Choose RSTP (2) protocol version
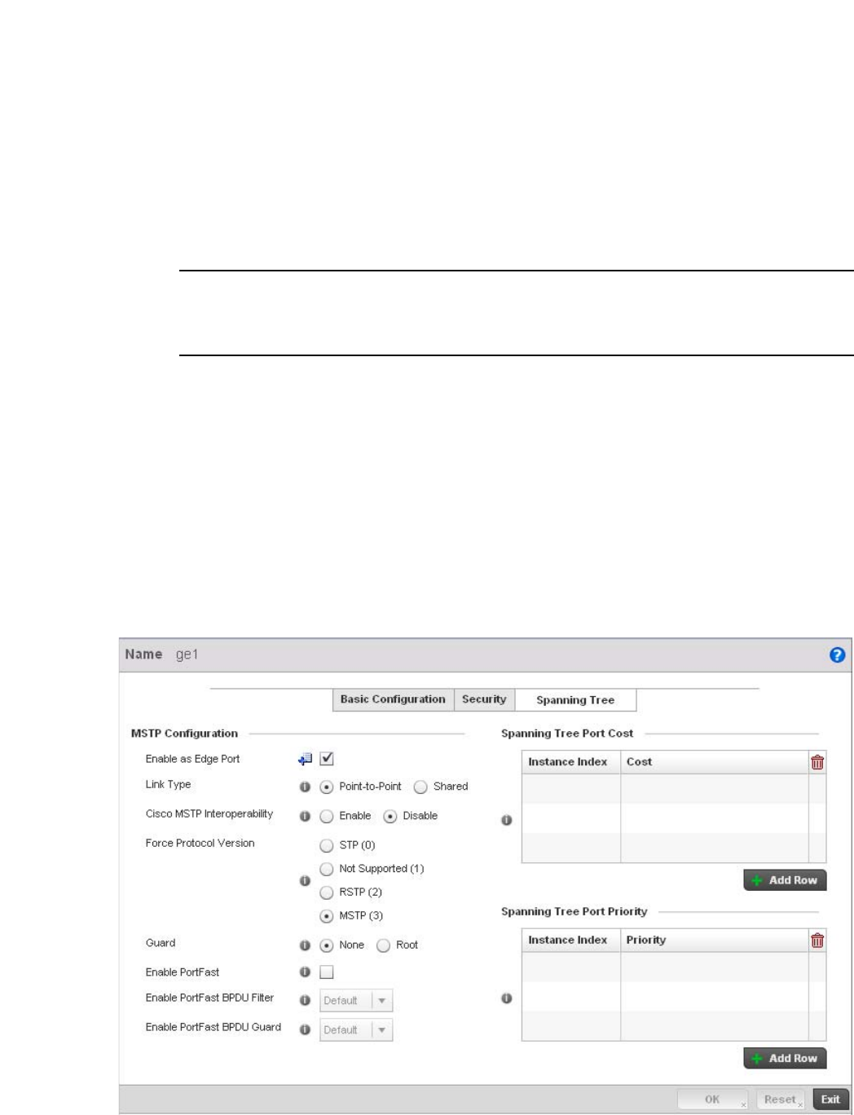The width and height of the screenshot is (854, 1115). click(327, 892)
